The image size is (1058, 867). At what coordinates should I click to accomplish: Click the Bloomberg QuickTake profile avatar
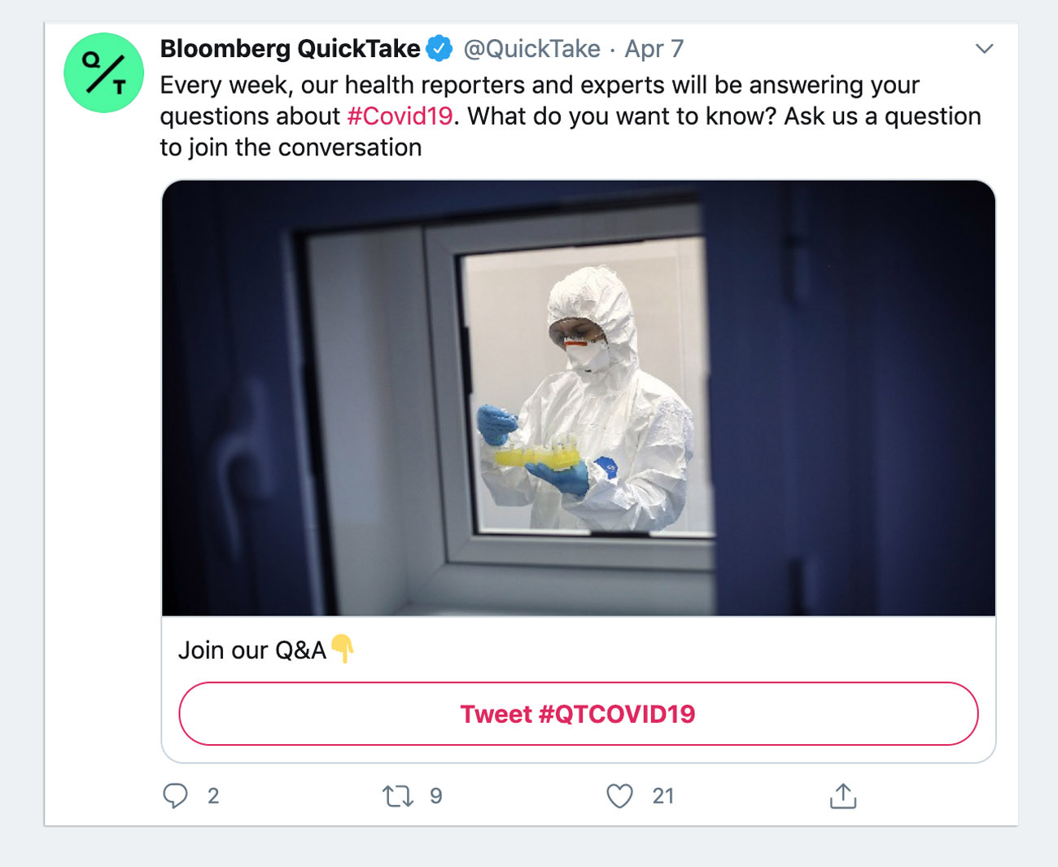(x=104, y=72)
